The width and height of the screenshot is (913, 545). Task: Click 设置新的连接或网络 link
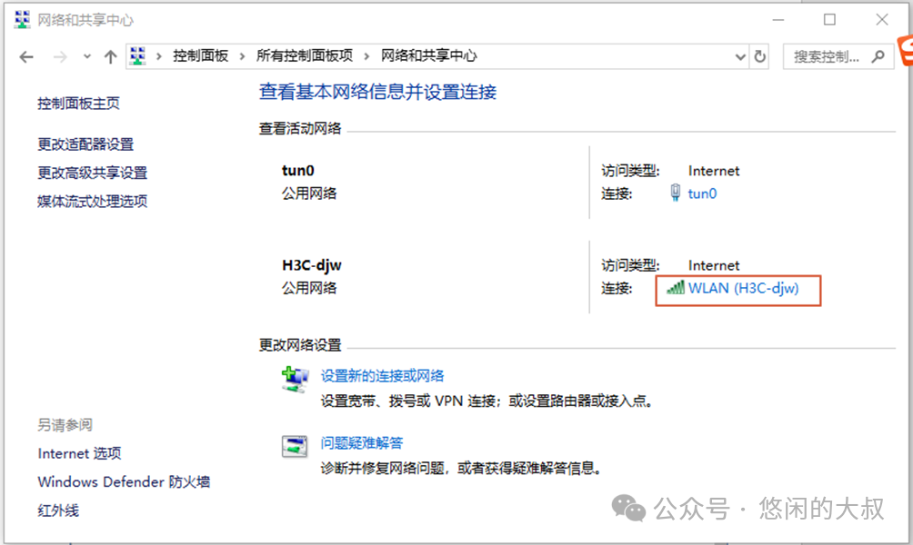pyautogui.click(x=382, y=376)
